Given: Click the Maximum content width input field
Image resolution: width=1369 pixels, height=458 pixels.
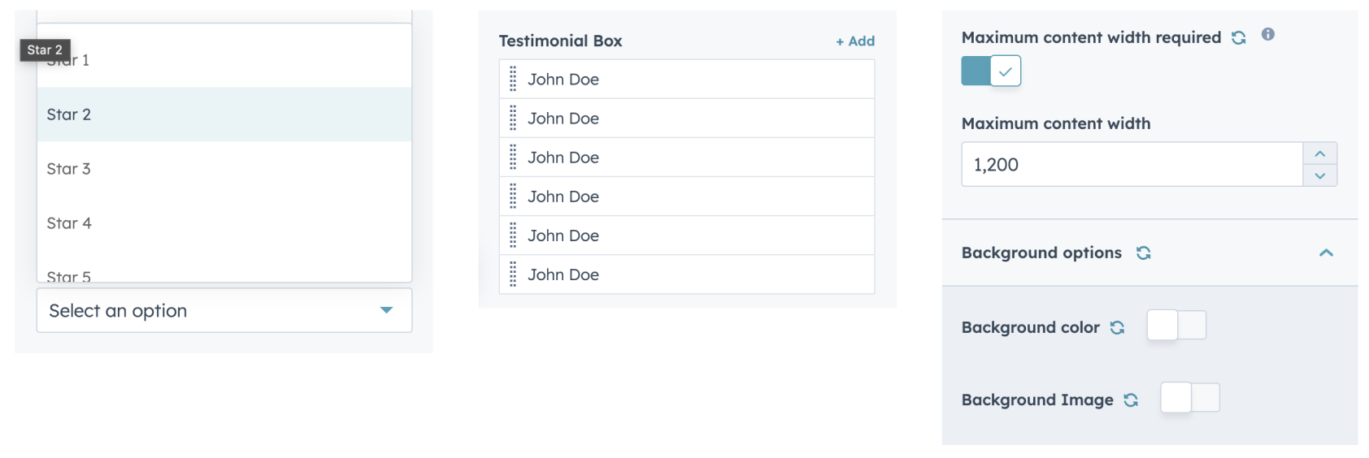Looking at the screenshot, I should [x=1132, y=165].
